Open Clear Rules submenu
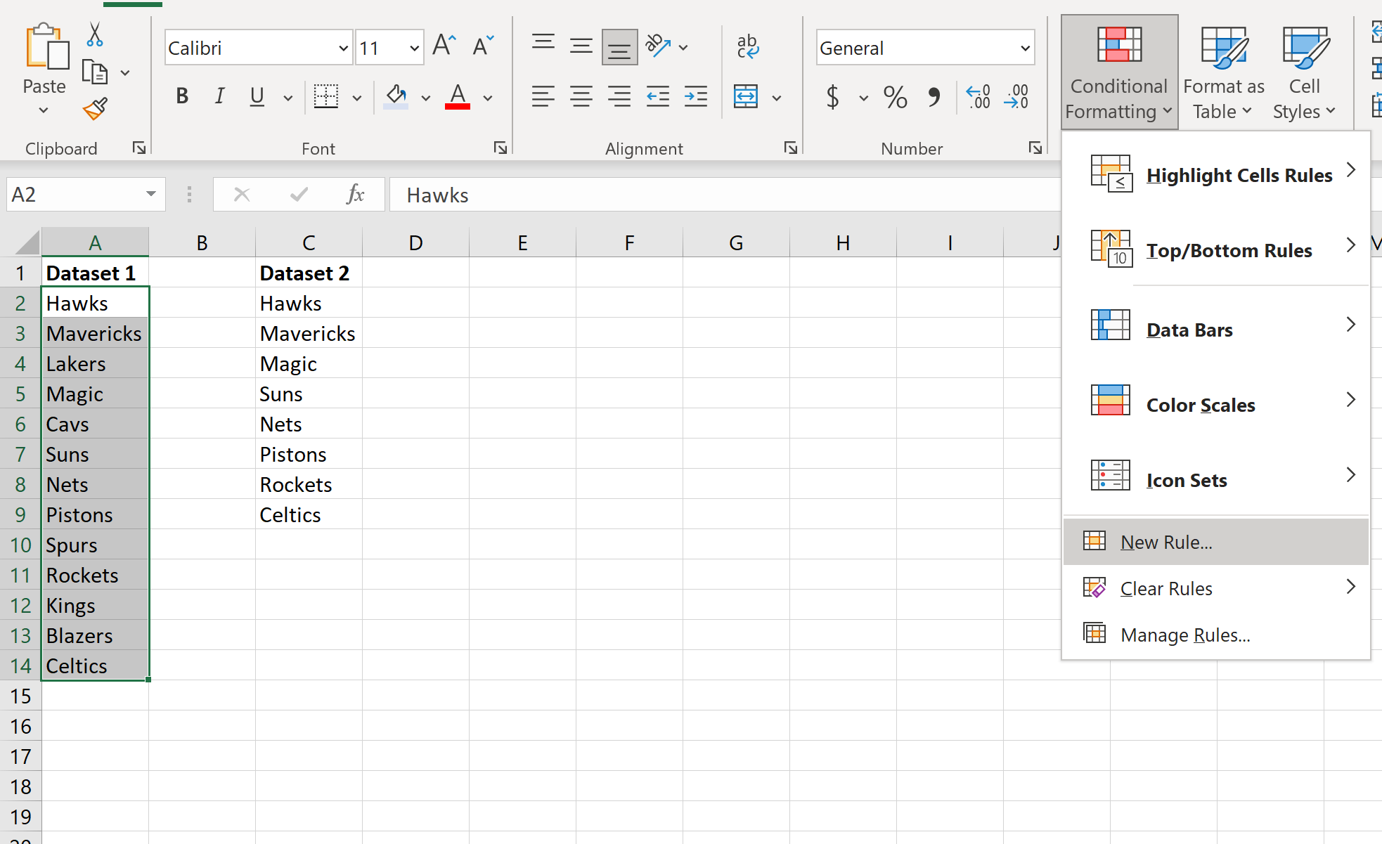Screen dimensions: 1382x844 click(x=1216, y=588)
